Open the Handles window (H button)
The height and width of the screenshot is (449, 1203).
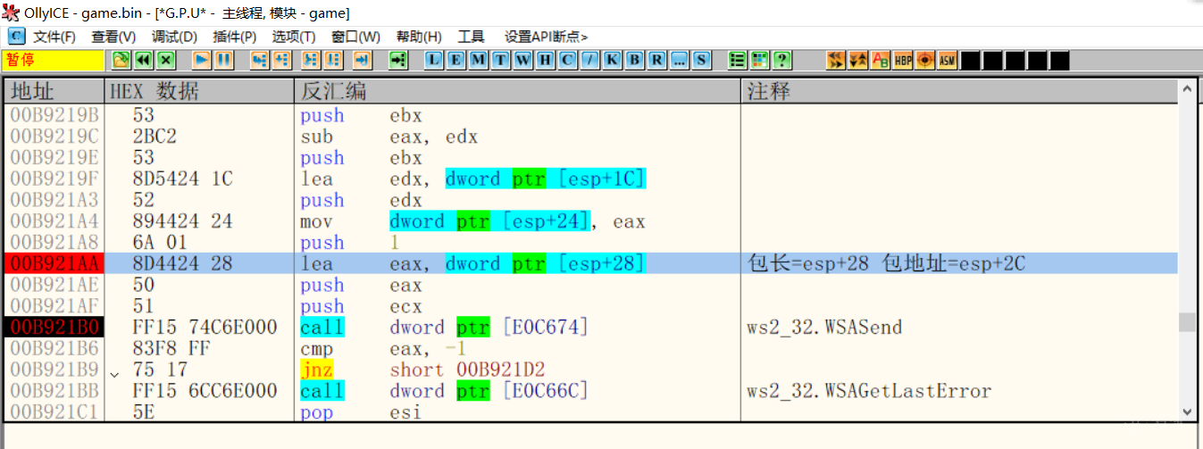click(x=545, y=60)
